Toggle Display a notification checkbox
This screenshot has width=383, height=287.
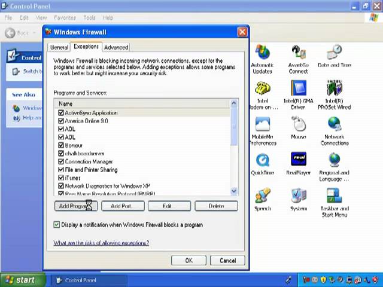(57, 225)
